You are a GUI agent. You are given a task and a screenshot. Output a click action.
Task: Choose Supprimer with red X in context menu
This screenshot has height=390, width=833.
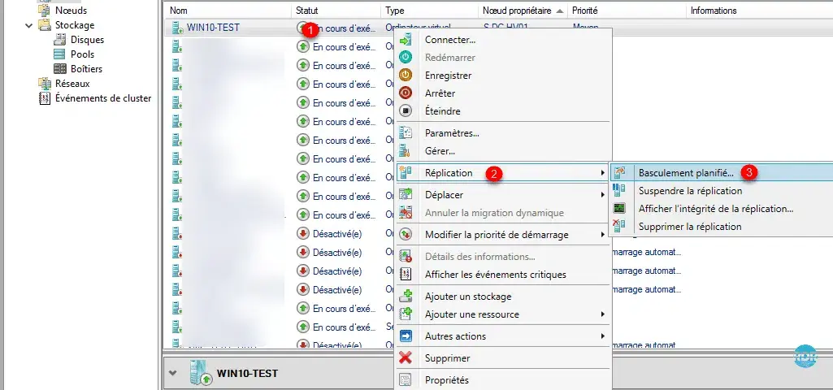(503, 358)
